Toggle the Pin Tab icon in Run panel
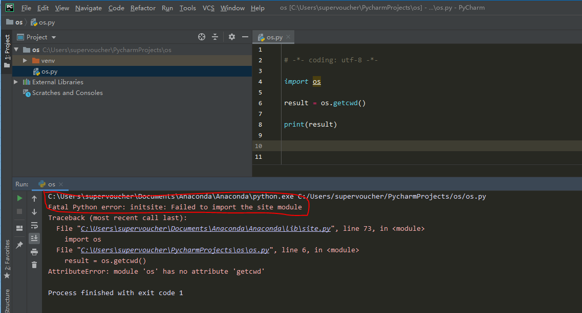This screenshot has width=582, height=313. (19, 245)
